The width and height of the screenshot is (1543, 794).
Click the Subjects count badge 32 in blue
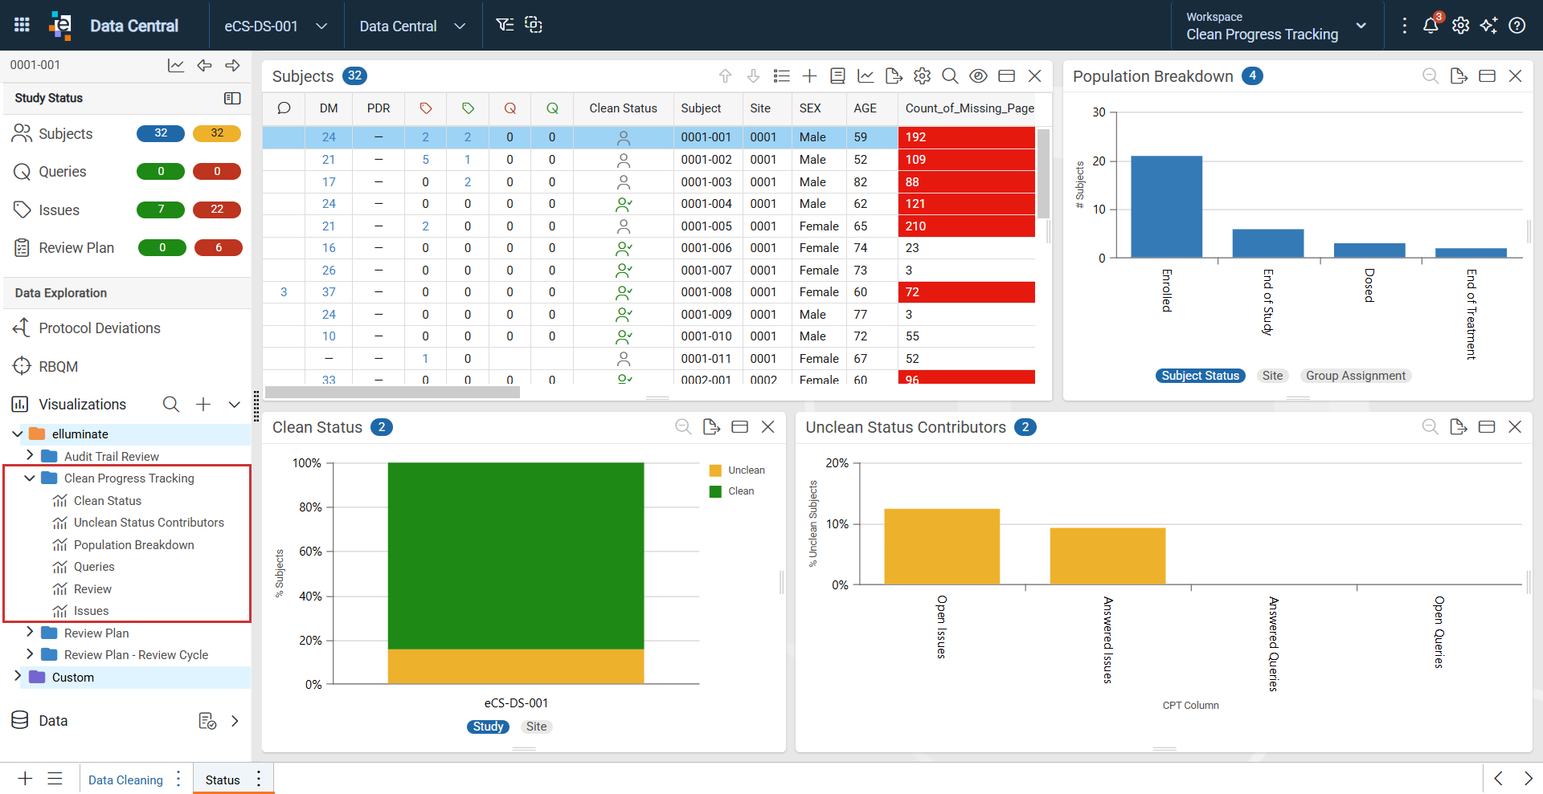(161, 133)
